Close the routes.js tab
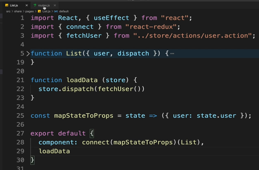The height and width of the screenshot is (170, 259). tap(55, 5)
